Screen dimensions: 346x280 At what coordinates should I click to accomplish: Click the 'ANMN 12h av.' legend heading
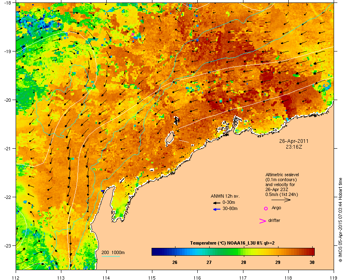pos(225,196)
